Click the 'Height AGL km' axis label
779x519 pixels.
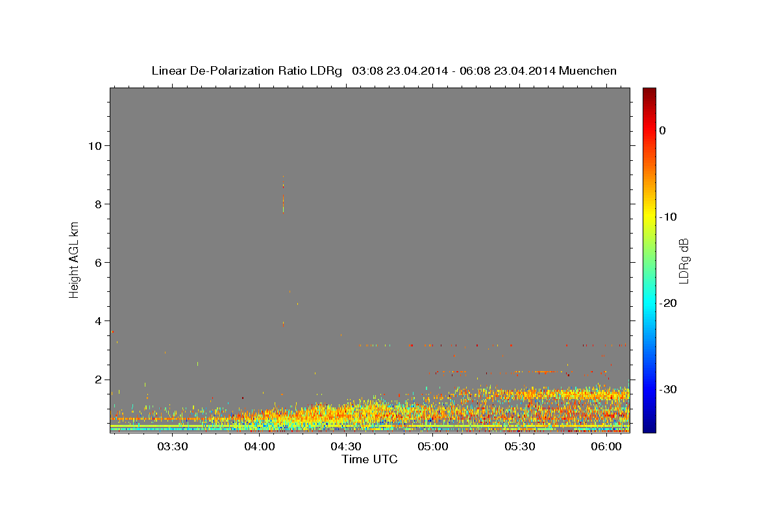75,259
